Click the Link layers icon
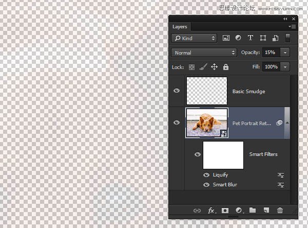This screenshot has height=228, width=308. pyautogui.click(x=197, y=211)
